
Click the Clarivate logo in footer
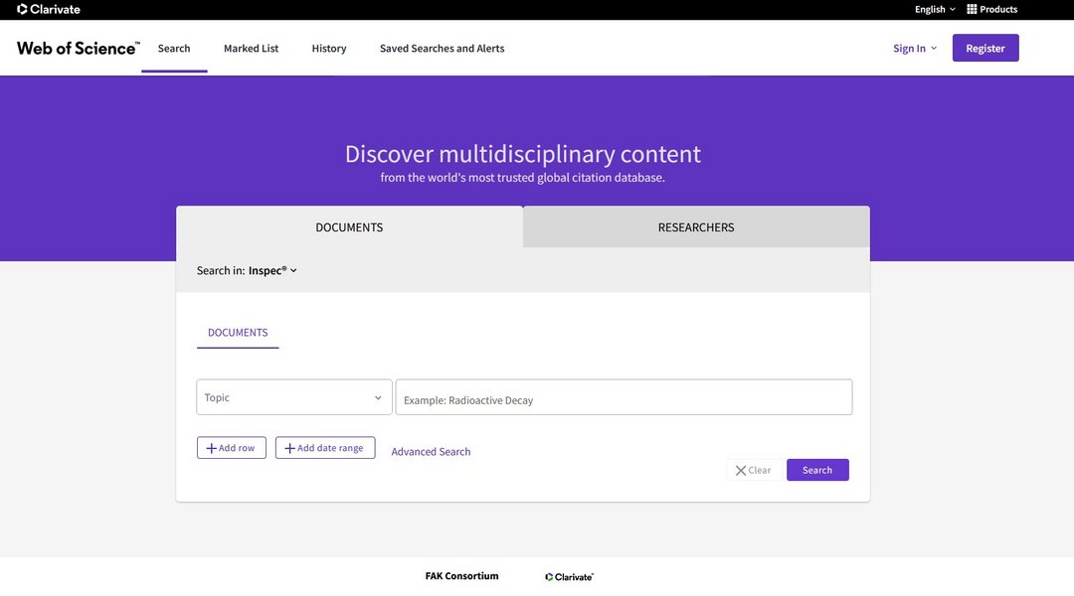[569, 577]
